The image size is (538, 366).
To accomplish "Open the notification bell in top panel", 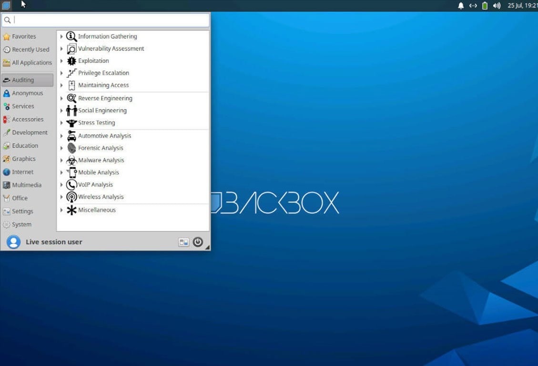I will click(x=461, y=6).
